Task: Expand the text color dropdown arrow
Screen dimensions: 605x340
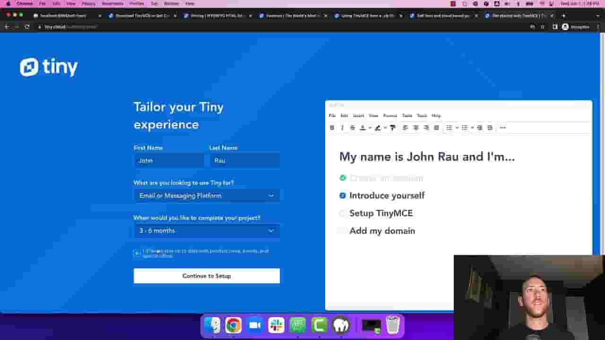Action: pos(370,127)
